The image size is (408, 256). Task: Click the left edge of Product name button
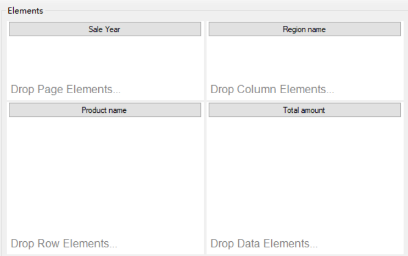10,110
